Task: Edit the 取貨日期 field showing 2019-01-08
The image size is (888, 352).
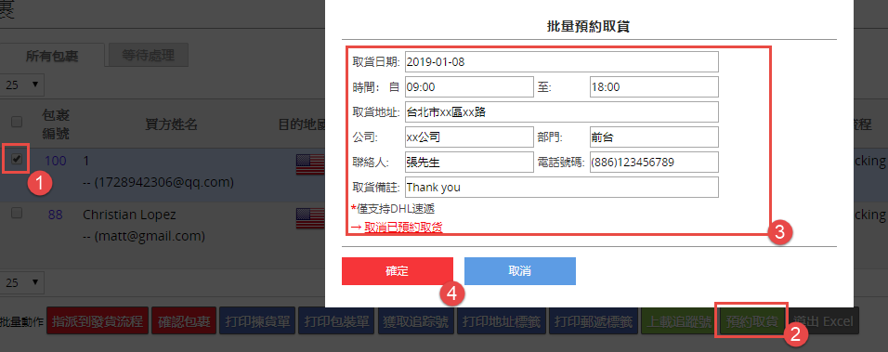Action: click(561, 61)
